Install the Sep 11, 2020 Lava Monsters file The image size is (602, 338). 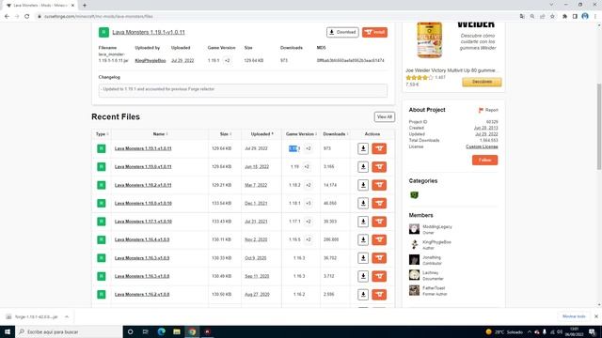point(379,276)
